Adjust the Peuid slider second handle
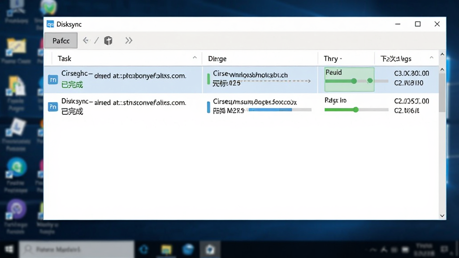 [370, 81]
